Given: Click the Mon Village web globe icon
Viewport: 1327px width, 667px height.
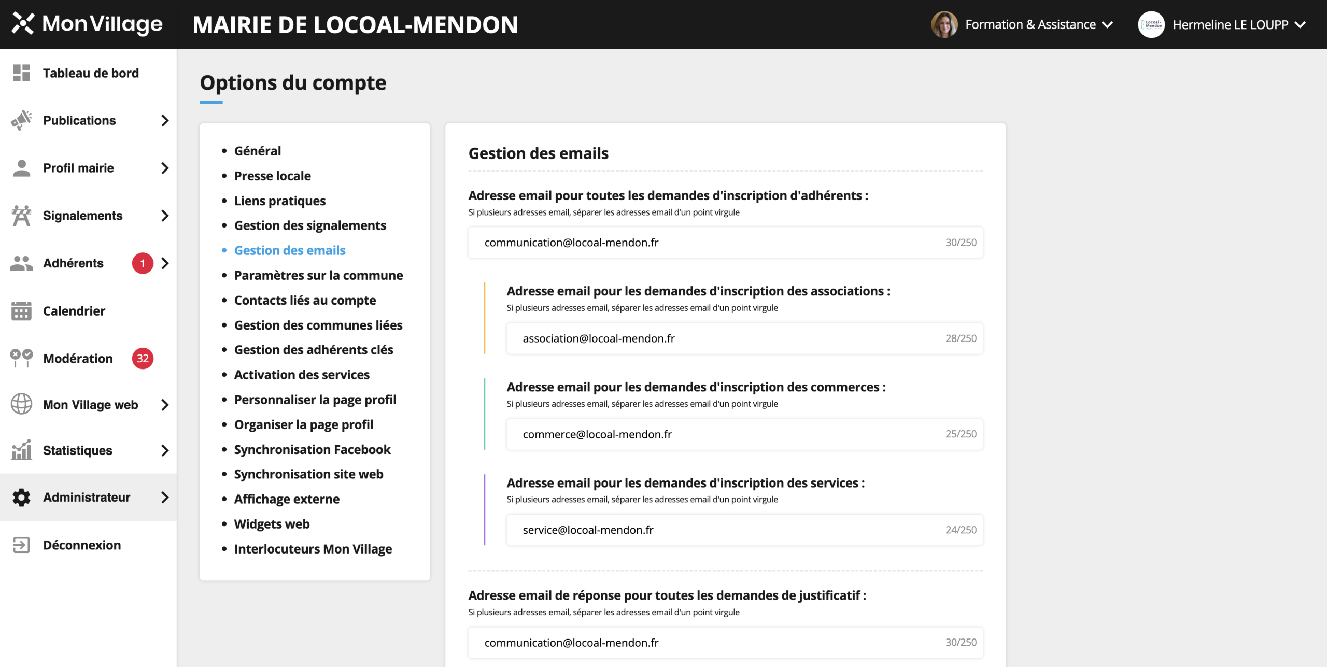Looking at the screenshot, I should 21,404.
